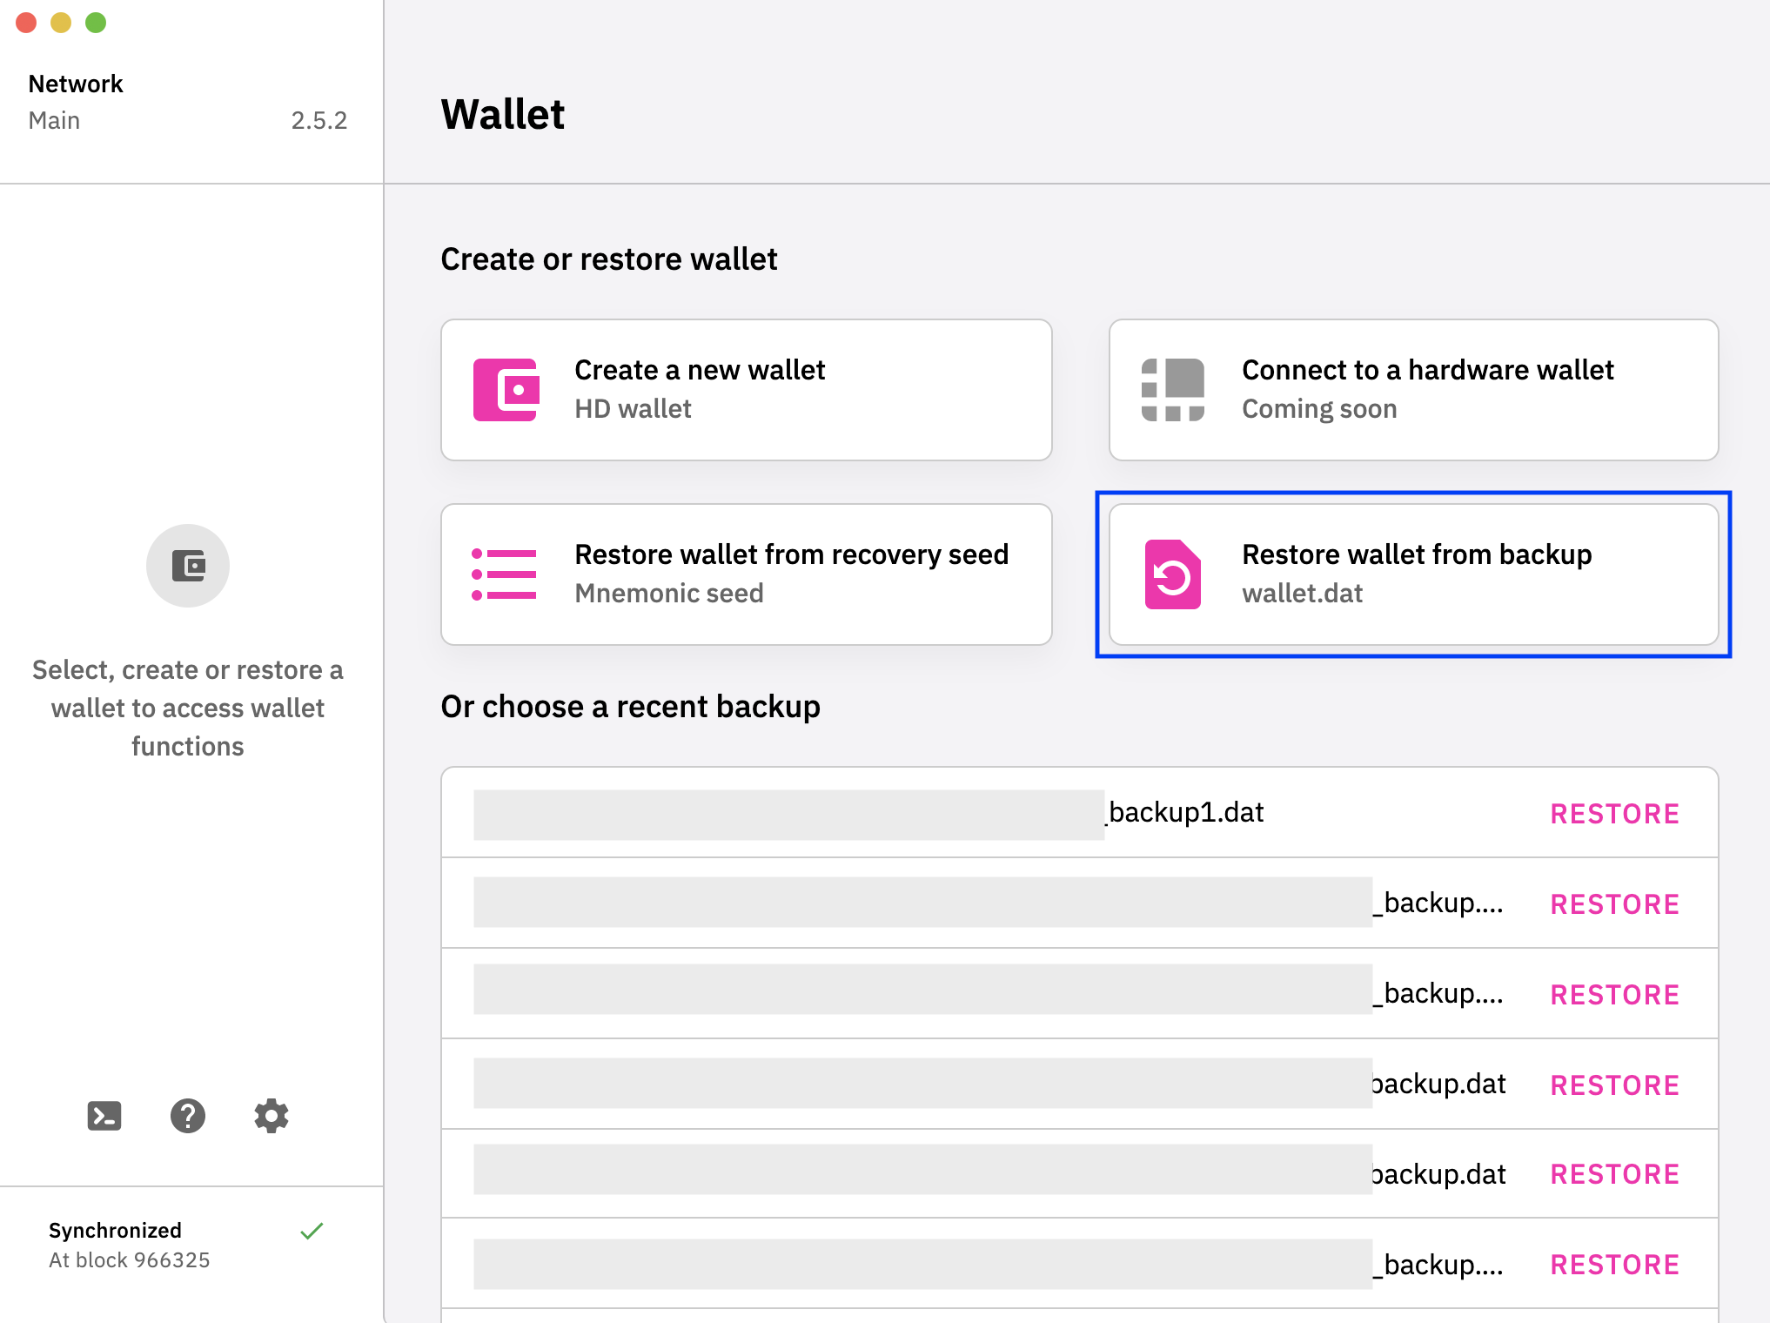1770x1323 pixels.
Task: Click the gray hardware wallet icon
Action: click(x=1173, y=390)
